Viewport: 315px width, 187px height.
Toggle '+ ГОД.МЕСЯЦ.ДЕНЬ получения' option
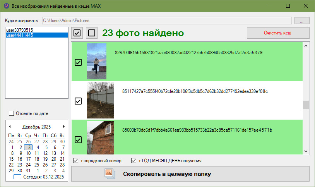click(x=134, y=161)
